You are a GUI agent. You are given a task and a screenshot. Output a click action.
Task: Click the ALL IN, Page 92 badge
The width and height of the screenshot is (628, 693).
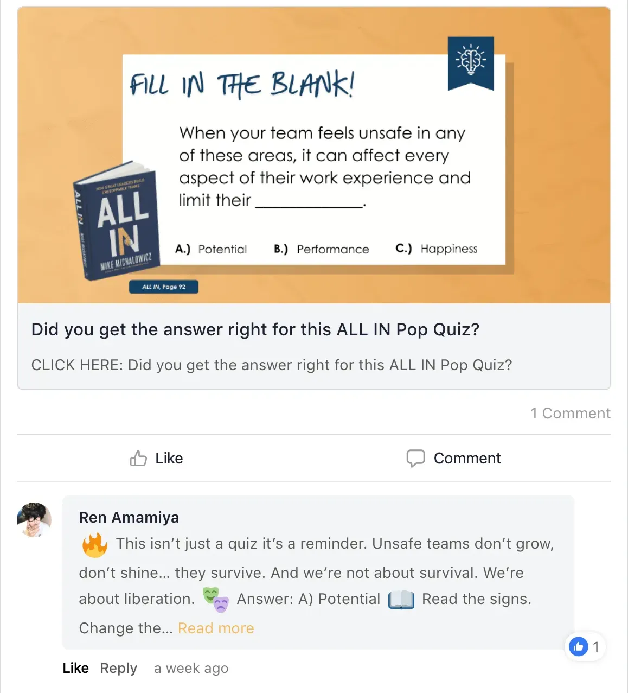pos(164,287)
